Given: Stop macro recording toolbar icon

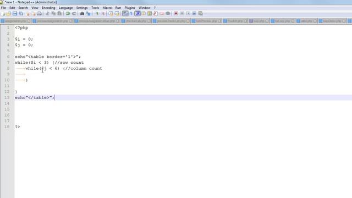Looking at the screenshot, I should pyautogui.click(x=182, y=14).
